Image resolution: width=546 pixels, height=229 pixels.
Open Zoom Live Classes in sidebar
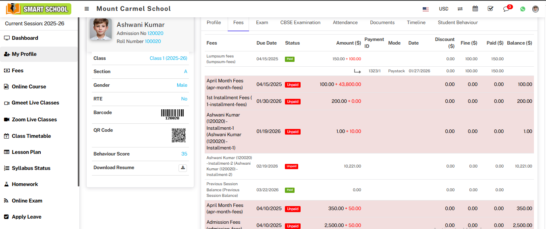tap(34, 120)
